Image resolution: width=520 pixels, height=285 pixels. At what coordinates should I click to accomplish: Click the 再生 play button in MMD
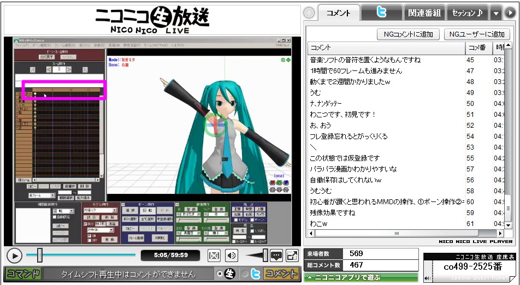(x=240, y=230)
